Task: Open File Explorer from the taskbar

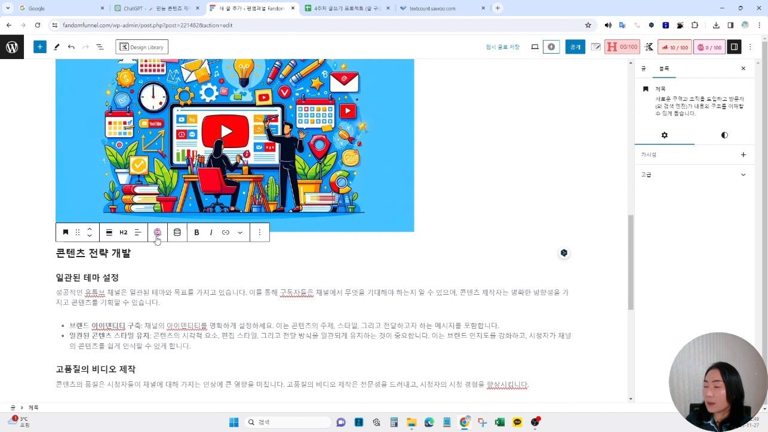Action: click(x=411, y=422)
